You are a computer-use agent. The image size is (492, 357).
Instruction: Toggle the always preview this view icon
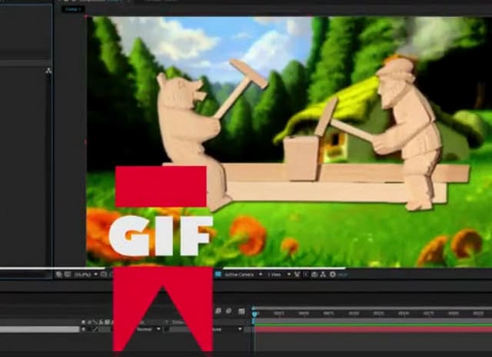click(x=58, y=275)
